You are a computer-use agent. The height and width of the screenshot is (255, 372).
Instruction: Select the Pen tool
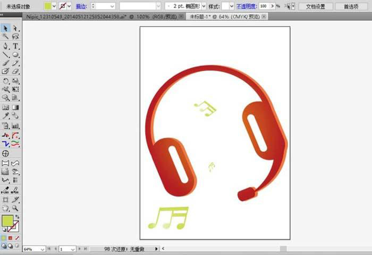tap(5, 46)
